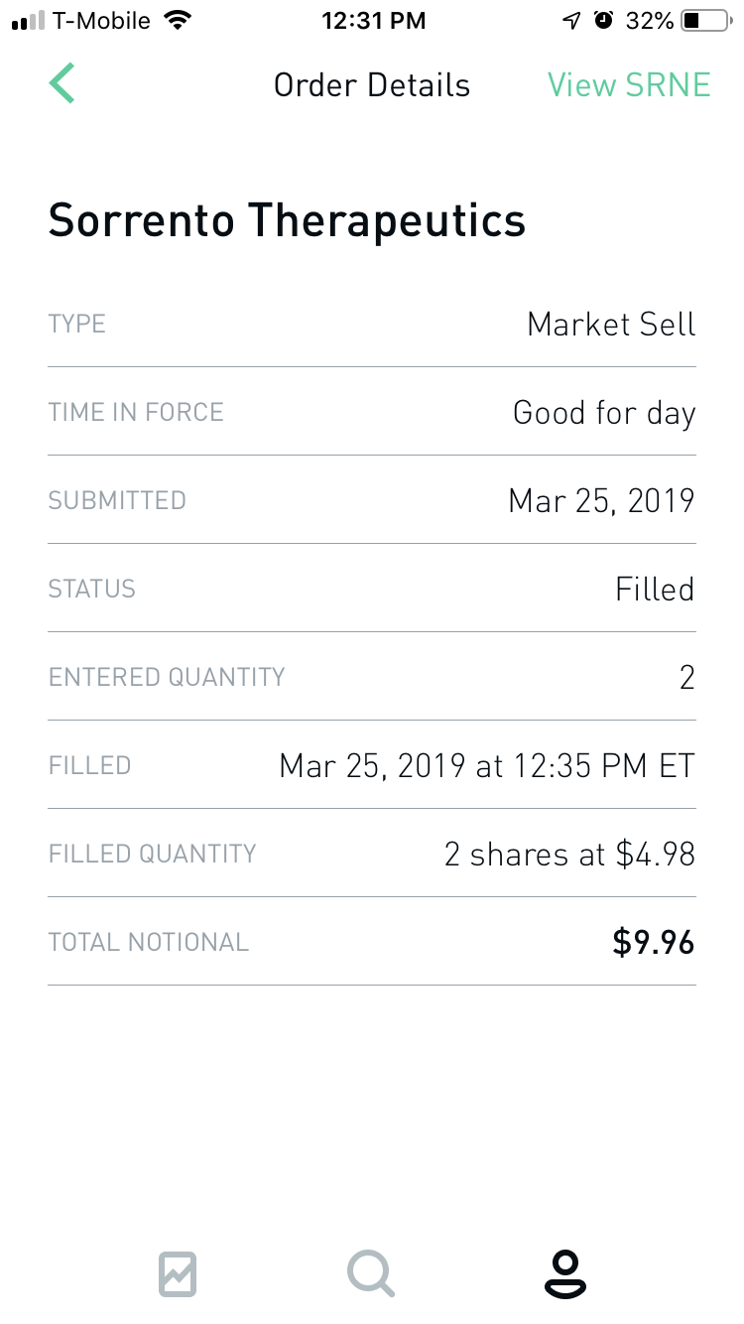Tap the alarm clock status icon
Screen dimensions: 744x1324
pyautogui.click(x=603, y=21)
